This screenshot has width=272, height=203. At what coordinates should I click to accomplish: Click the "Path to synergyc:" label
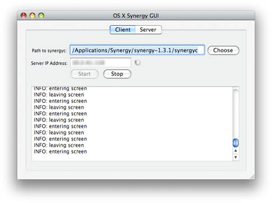pos(49,51)
